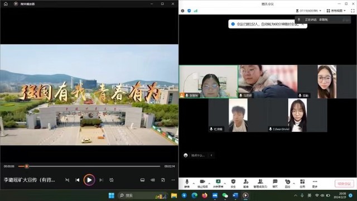
Task: Open the invite option in meeting toolbar
Action: 246,184
